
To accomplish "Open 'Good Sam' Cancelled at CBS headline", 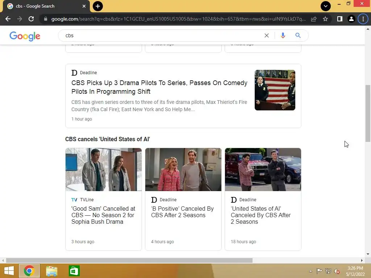I will tap(103, 215).
